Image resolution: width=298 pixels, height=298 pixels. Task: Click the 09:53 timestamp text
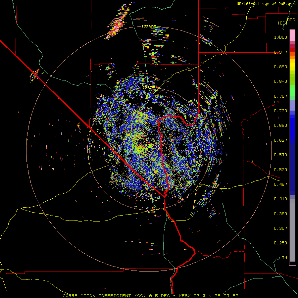tap(231, 296)
